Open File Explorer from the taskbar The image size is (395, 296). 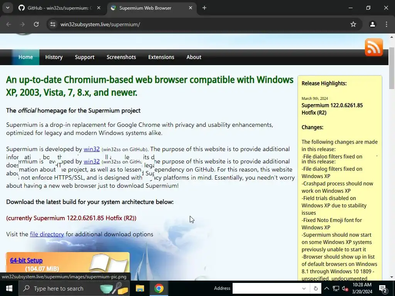140,288
